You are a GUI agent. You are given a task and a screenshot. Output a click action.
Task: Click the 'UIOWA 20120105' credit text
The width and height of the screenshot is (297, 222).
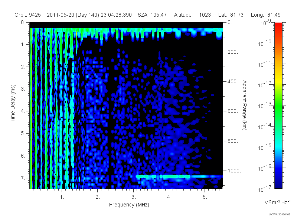point(280,214)
